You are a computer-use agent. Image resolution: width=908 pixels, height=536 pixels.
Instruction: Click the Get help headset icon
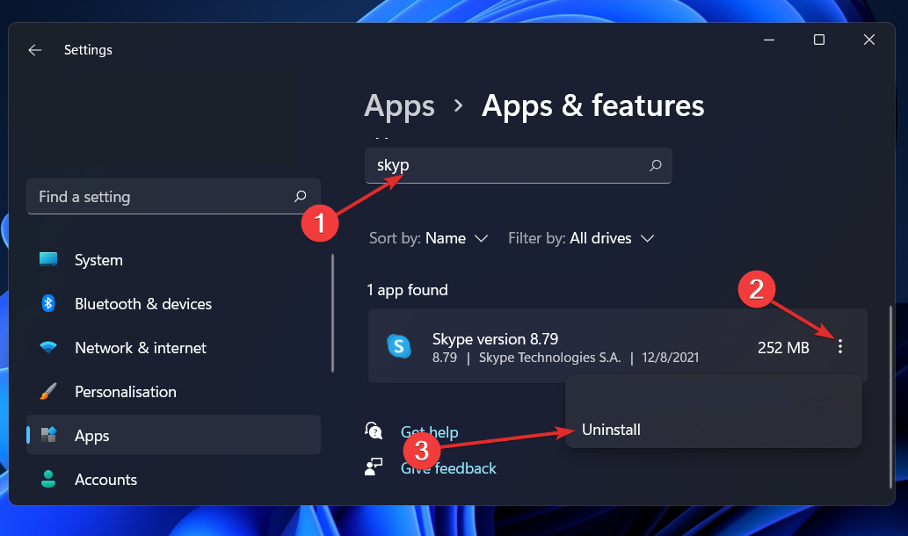[x=374, y=431]
